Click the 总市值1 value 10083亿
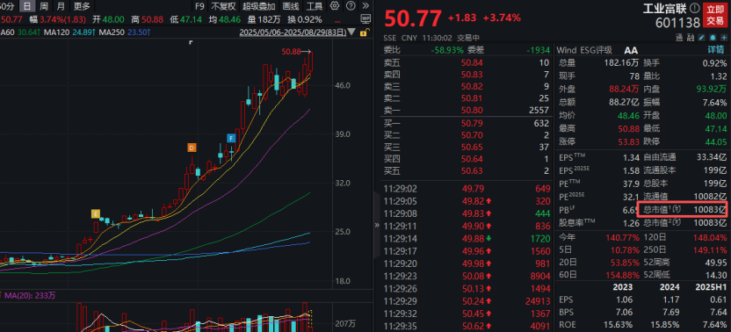The width and height of the screenshot is (731, 332). coord(710,209)
